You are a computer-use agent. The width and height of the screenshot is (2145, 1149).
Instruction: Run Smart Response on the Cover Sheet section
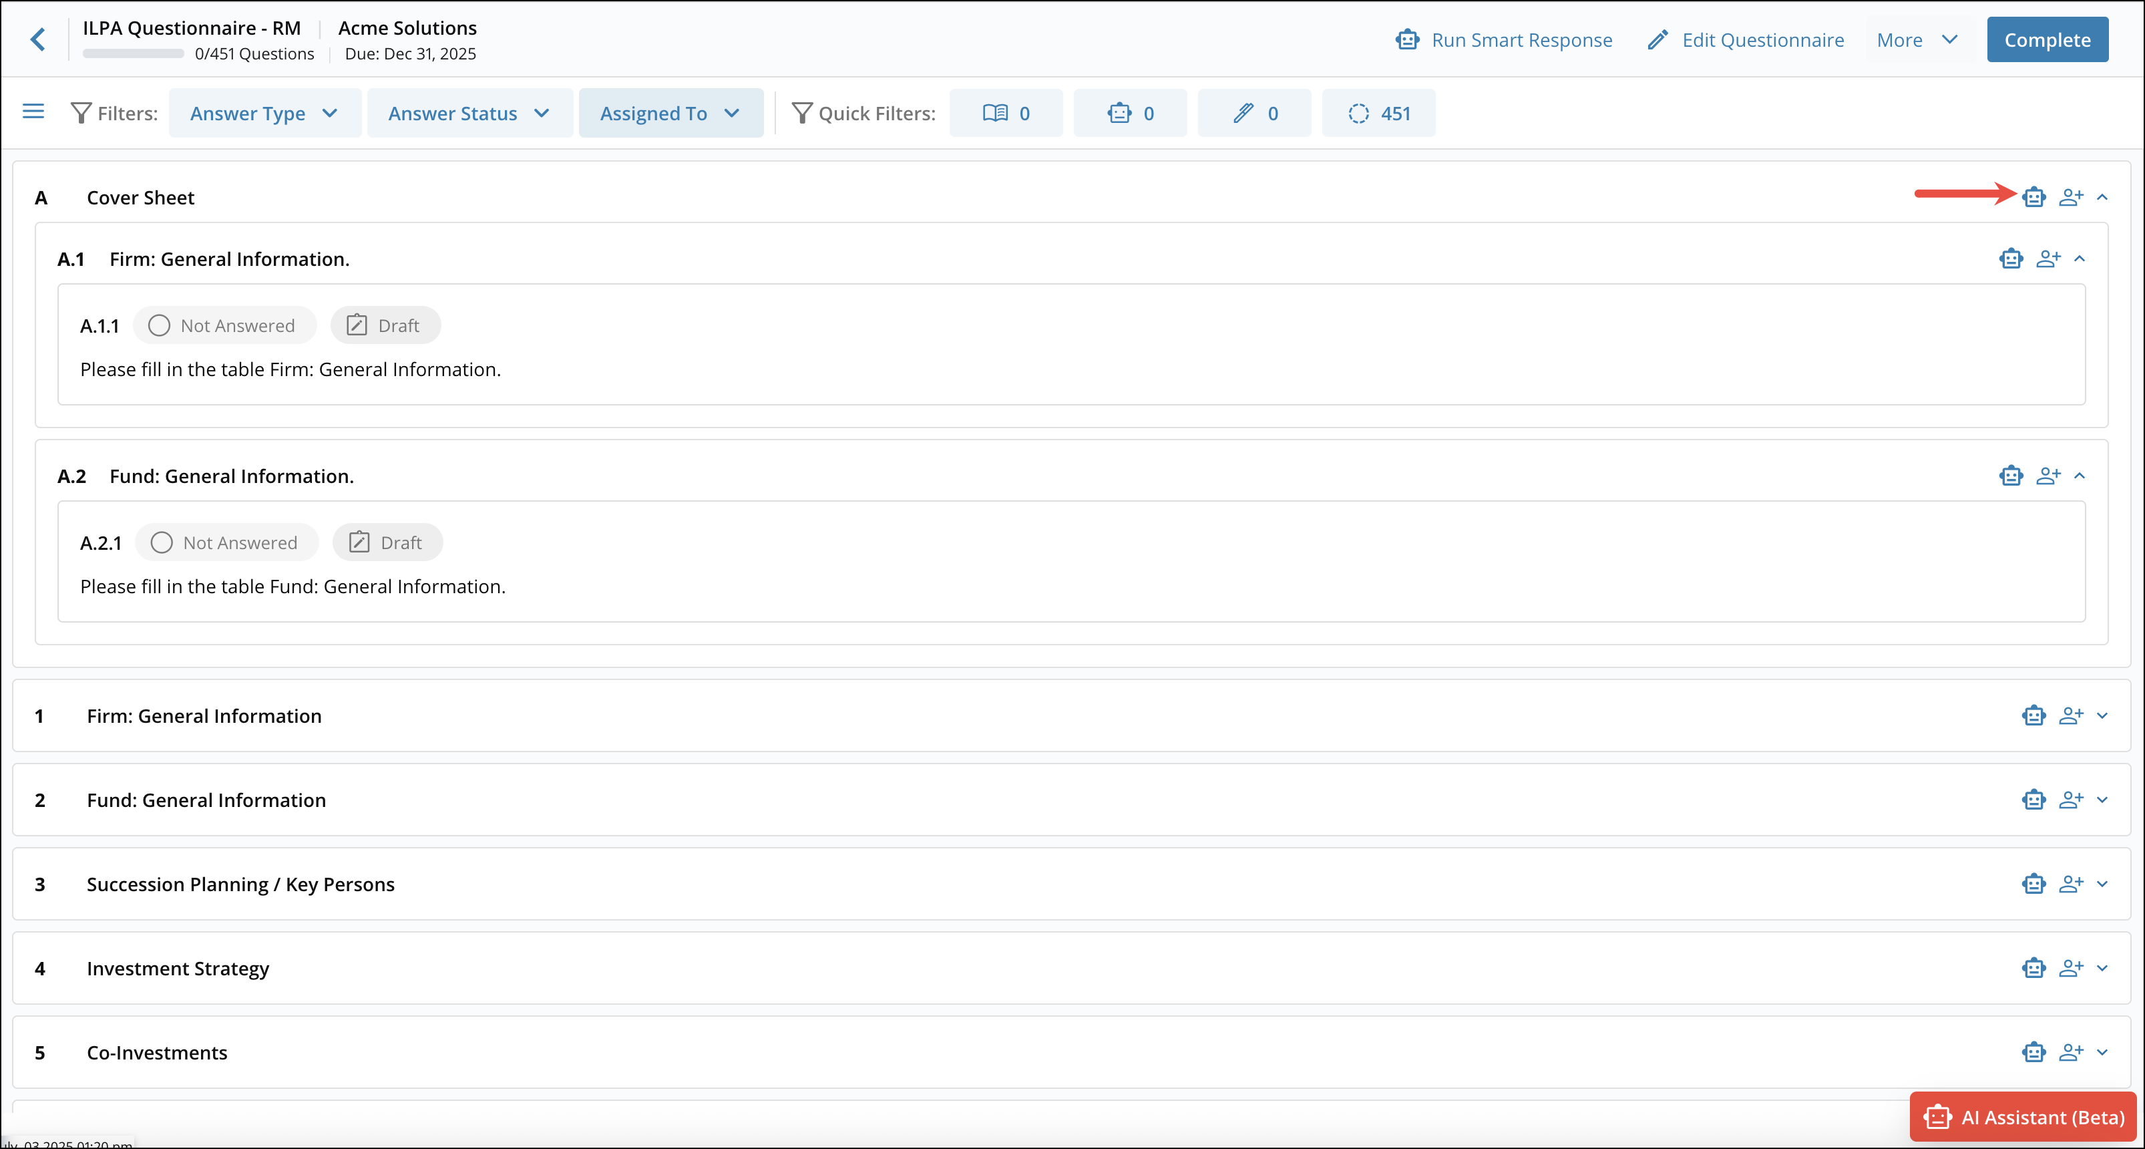coord(2034,196)
